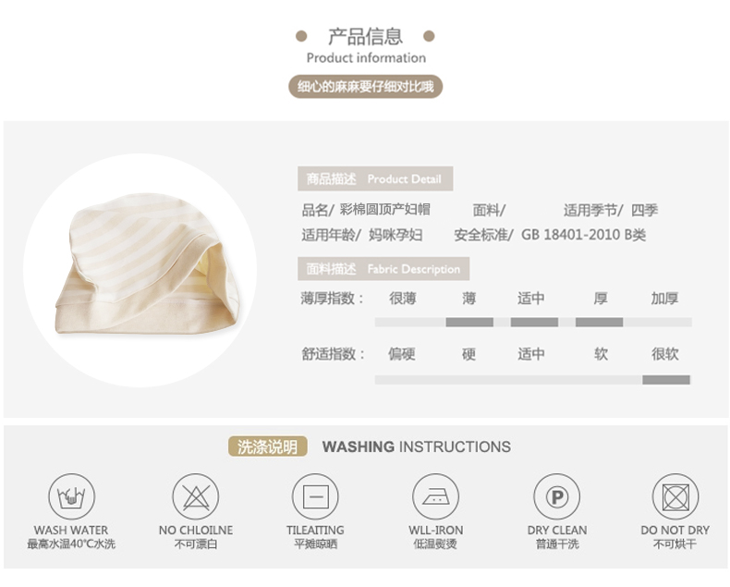Click the 厚 segment on thickness bar
Viewport: 730px width, 587px height.
[599, 322]
